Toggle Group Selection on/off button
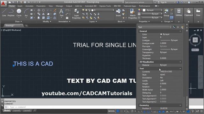This screenshot has width=204, height=114. [x=171, y=18]
